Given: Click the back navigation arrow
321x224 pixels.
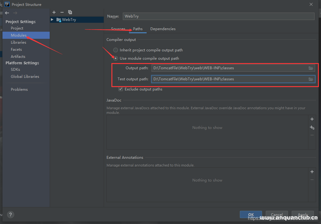Looking at the screenshot, I should (x=7, y=13).
